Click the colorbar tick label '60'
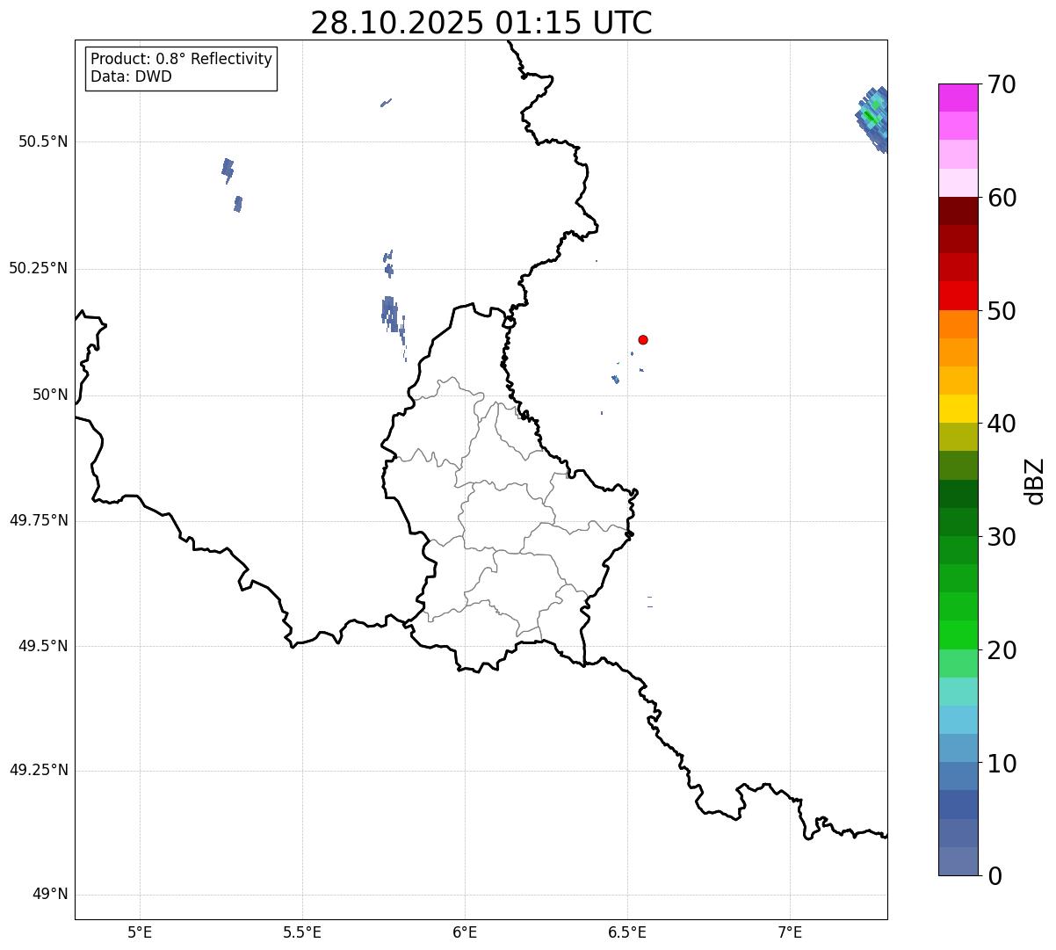 coord(1001,199)
